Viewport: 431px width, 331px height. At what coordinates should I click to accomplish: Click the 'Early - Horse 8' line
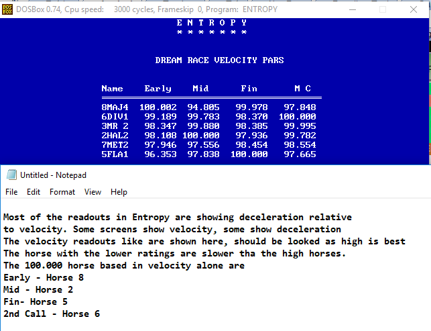pos(44,277)
